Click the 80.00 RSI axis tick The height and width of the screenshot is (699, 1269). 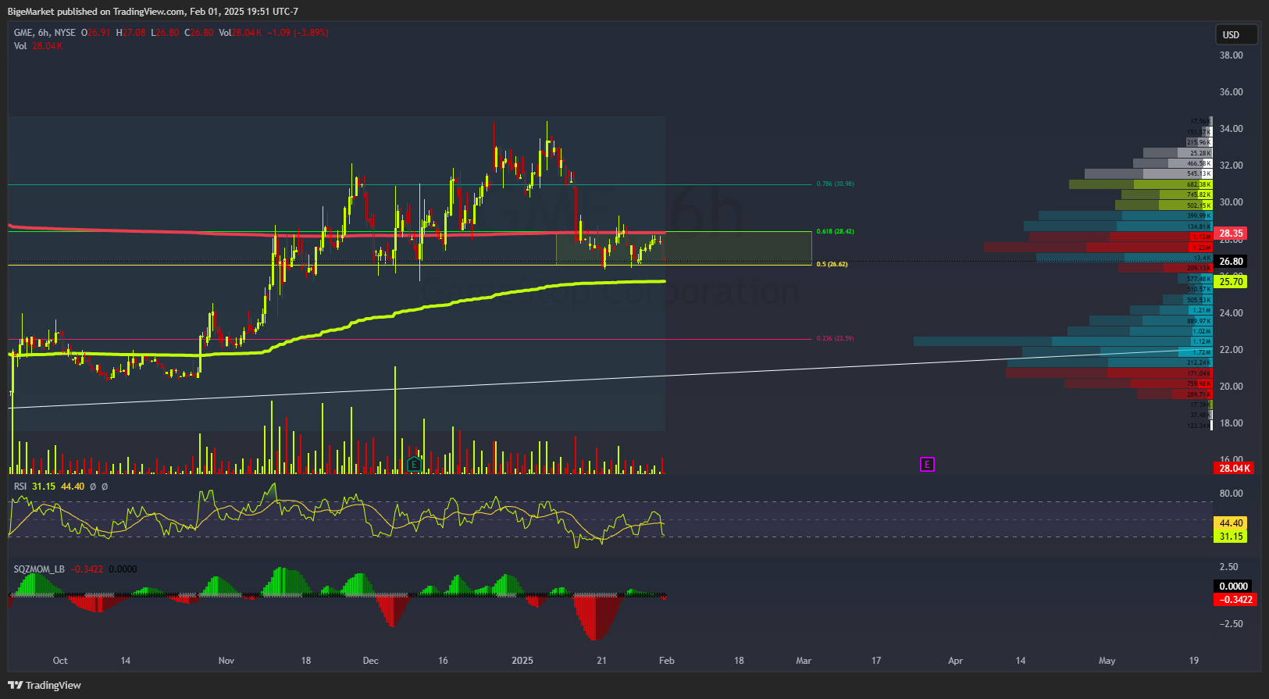click(1232, 494)
